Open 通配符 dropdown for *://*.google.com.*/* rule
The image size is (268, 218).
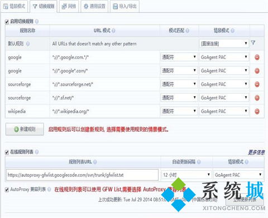[179, 57]
